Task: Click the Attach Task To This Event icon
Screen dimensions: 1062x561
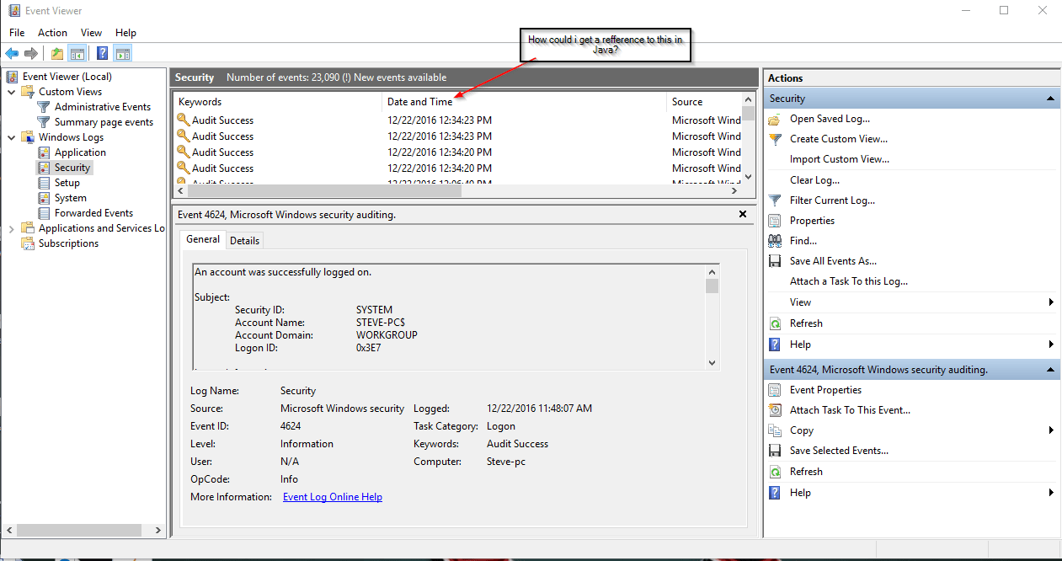Action: click(775, 410)
